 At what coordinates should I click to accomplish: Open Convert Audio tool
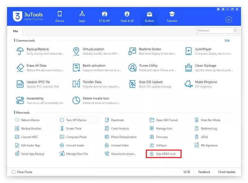point(72,145)
